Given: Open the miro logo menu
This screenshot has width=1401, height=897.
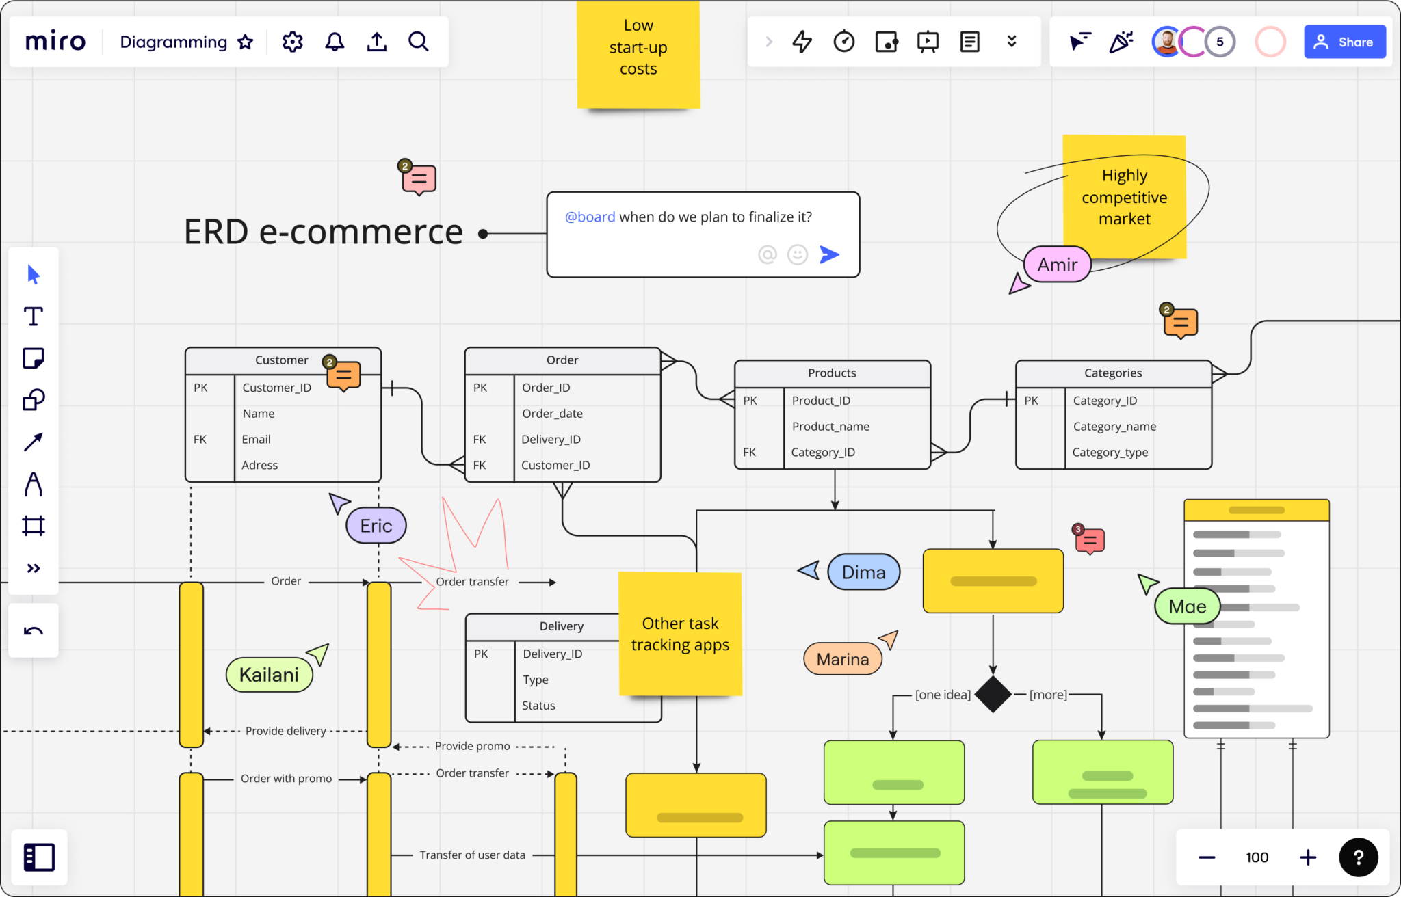Looking at the screenshot, I should coord(55,41).
